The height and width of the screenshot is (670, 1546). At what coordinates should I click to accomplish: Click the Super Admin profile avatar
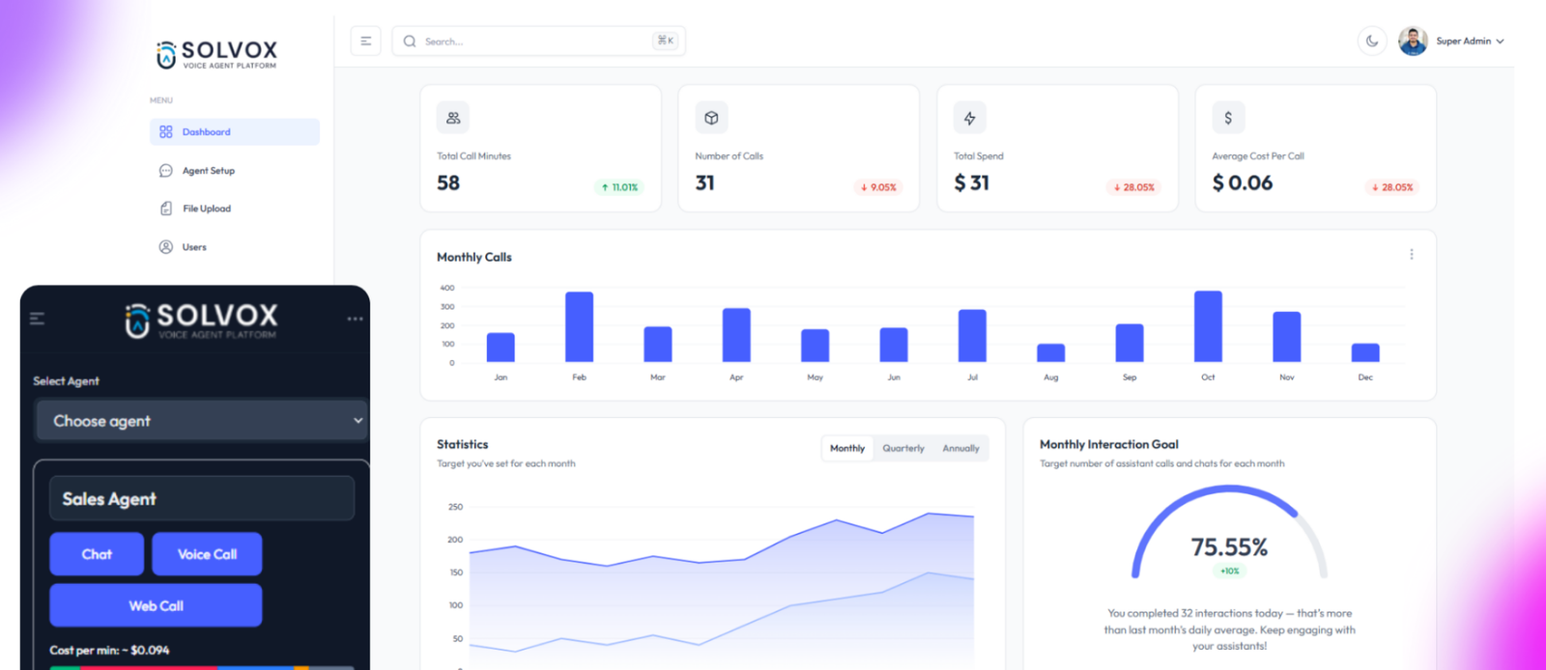coord(1413,42)
